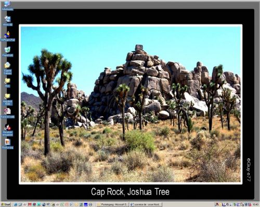The image size is (260, 207).
Task: Select the Arbeitsplatz desktop icon
Action: click(8, 6)
